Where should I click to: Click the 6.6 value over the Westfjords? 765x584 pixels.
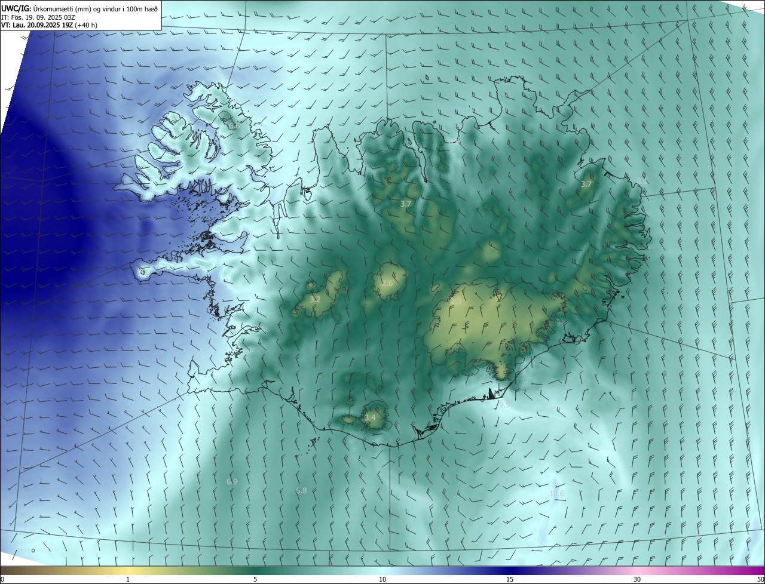(x=234, y=125)
